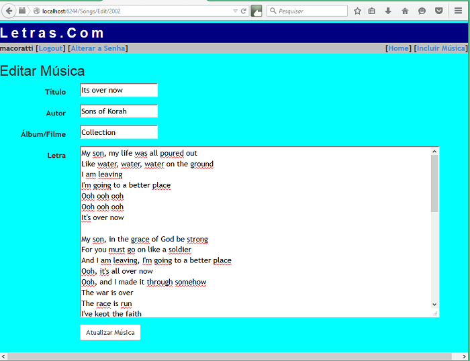Click lyric 'Ooh, it's all over now'
The width and height of the screenshot is (470, 361).
pos(117,271)
